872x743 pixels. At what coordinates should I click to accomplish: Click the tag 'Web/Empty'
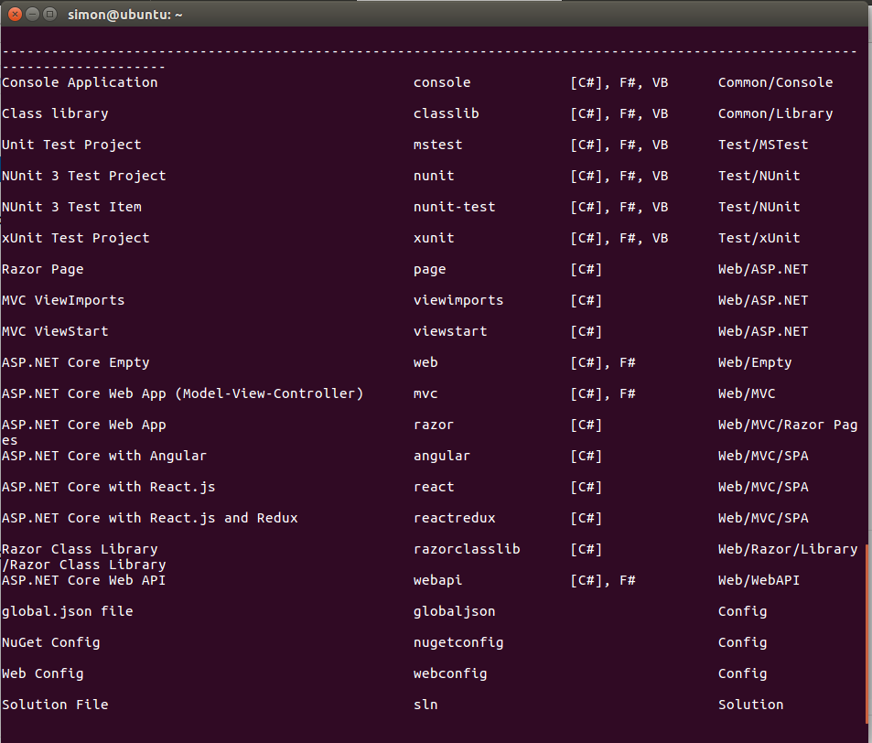click(755, 363)
